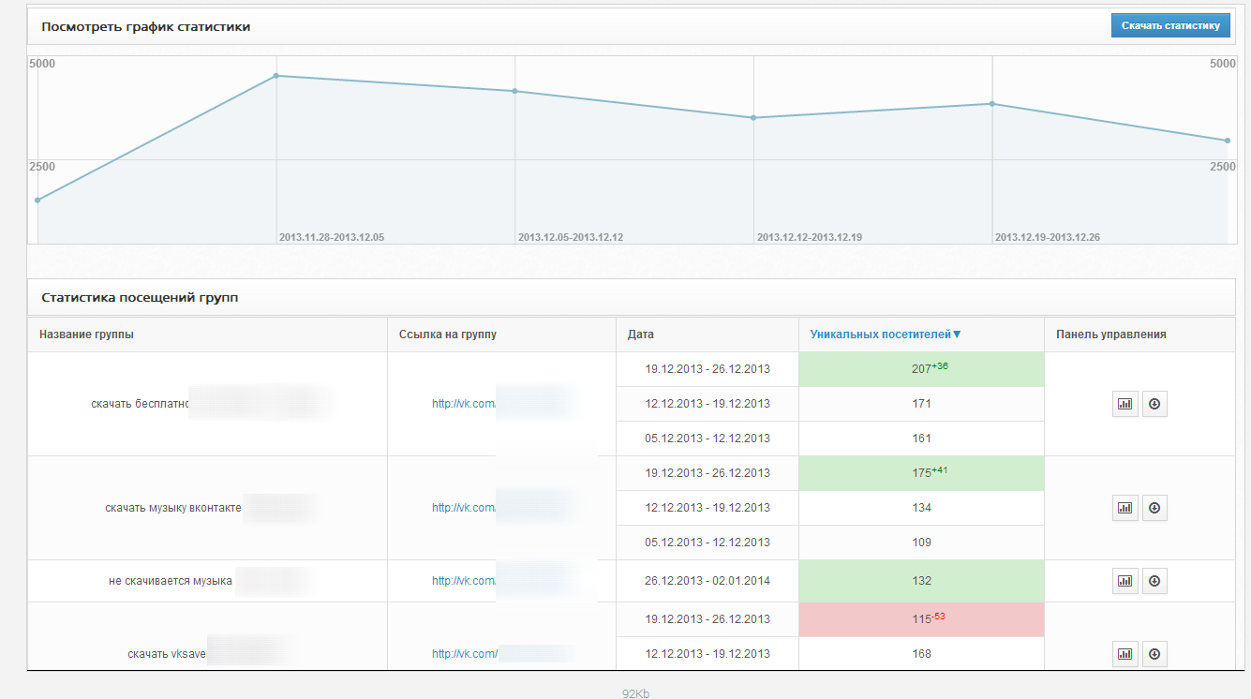Click download icon for 'скачать бесплатно' group
The height and width of the screenshot is (699, 1251).
point(1154,404)
